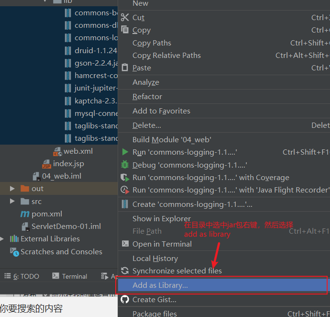Select Scratches and Consoles text
This screenshot has width=330, height=317.
click(x=61, y=252)
